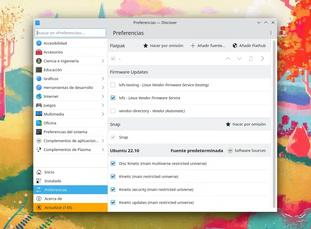Uncheck the Kinetic security source
Image resolution: width=311 pixels, height=229 pixels.
click(x=113, y=189)
